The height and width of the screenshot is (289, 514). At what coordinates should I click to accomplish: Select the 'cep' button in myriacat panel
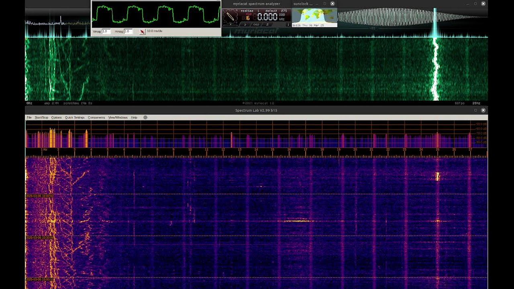(x=256, y=24)
